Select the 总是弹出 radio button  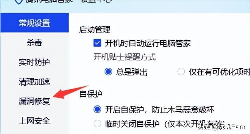(108, 72)
